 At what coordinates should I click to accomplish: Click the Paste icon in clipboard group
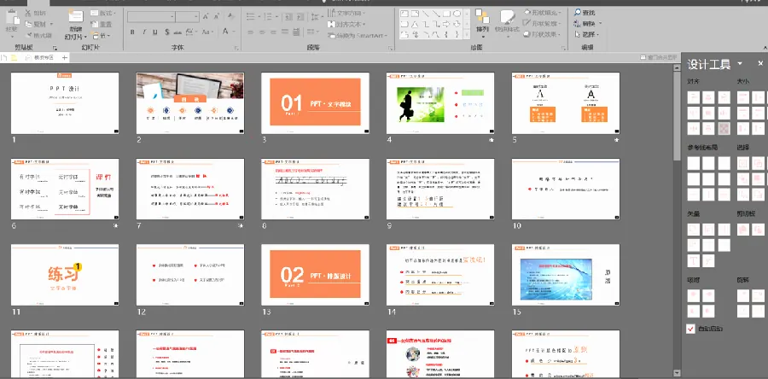click(x=12, y=17)
